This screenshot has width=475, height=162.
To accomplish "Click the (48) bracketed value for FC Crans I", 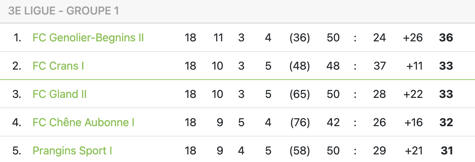I will point(300,66).
